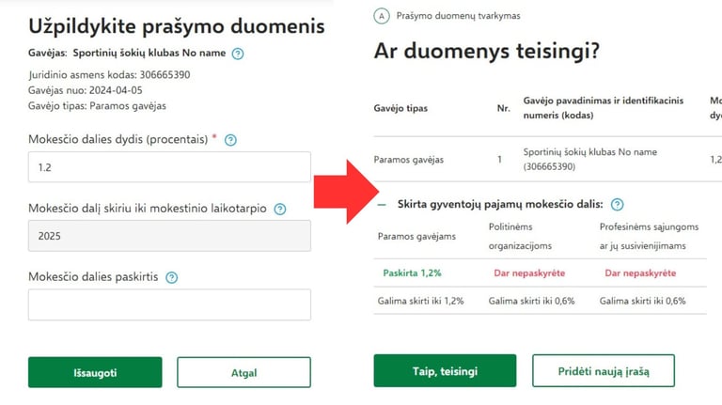Select the Prašymo duomenų tvarkymas step label
Screen dimensions: 722x405
458,16
